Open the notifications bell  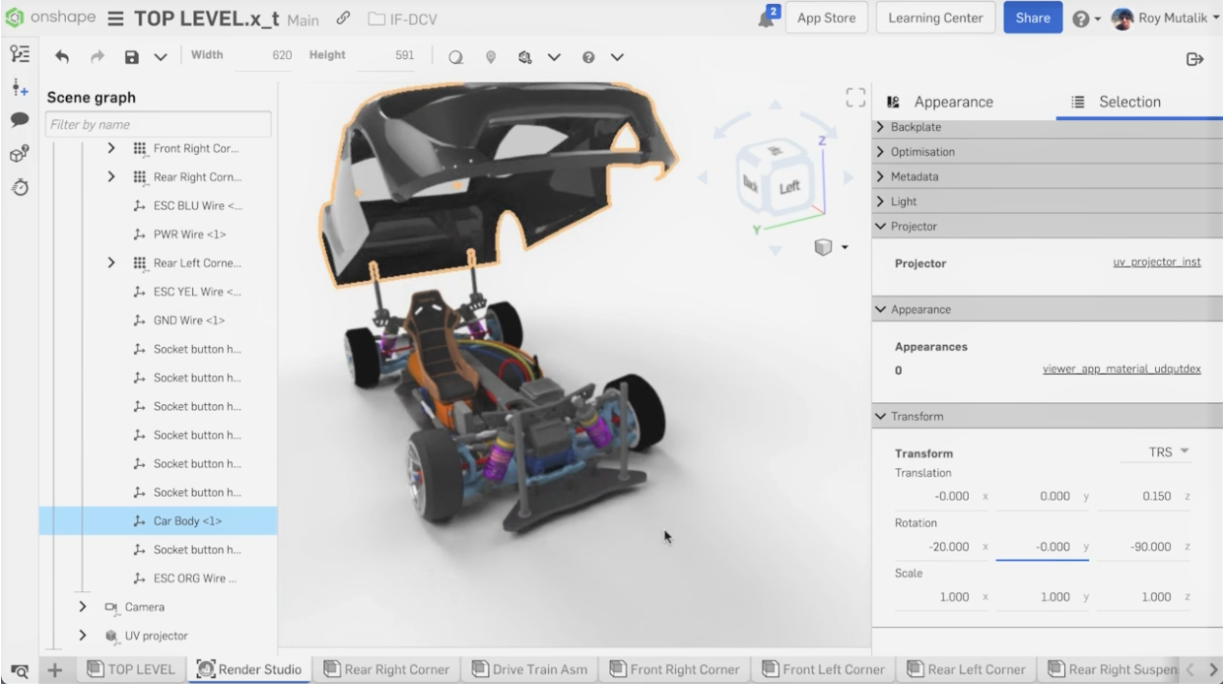[767, 18]
